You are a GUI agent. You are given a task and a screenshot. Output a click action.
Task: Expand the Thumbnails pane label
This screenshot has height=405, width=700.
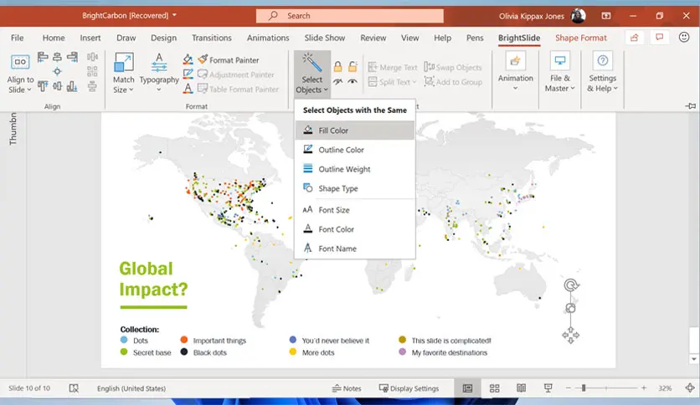[13, 129]
